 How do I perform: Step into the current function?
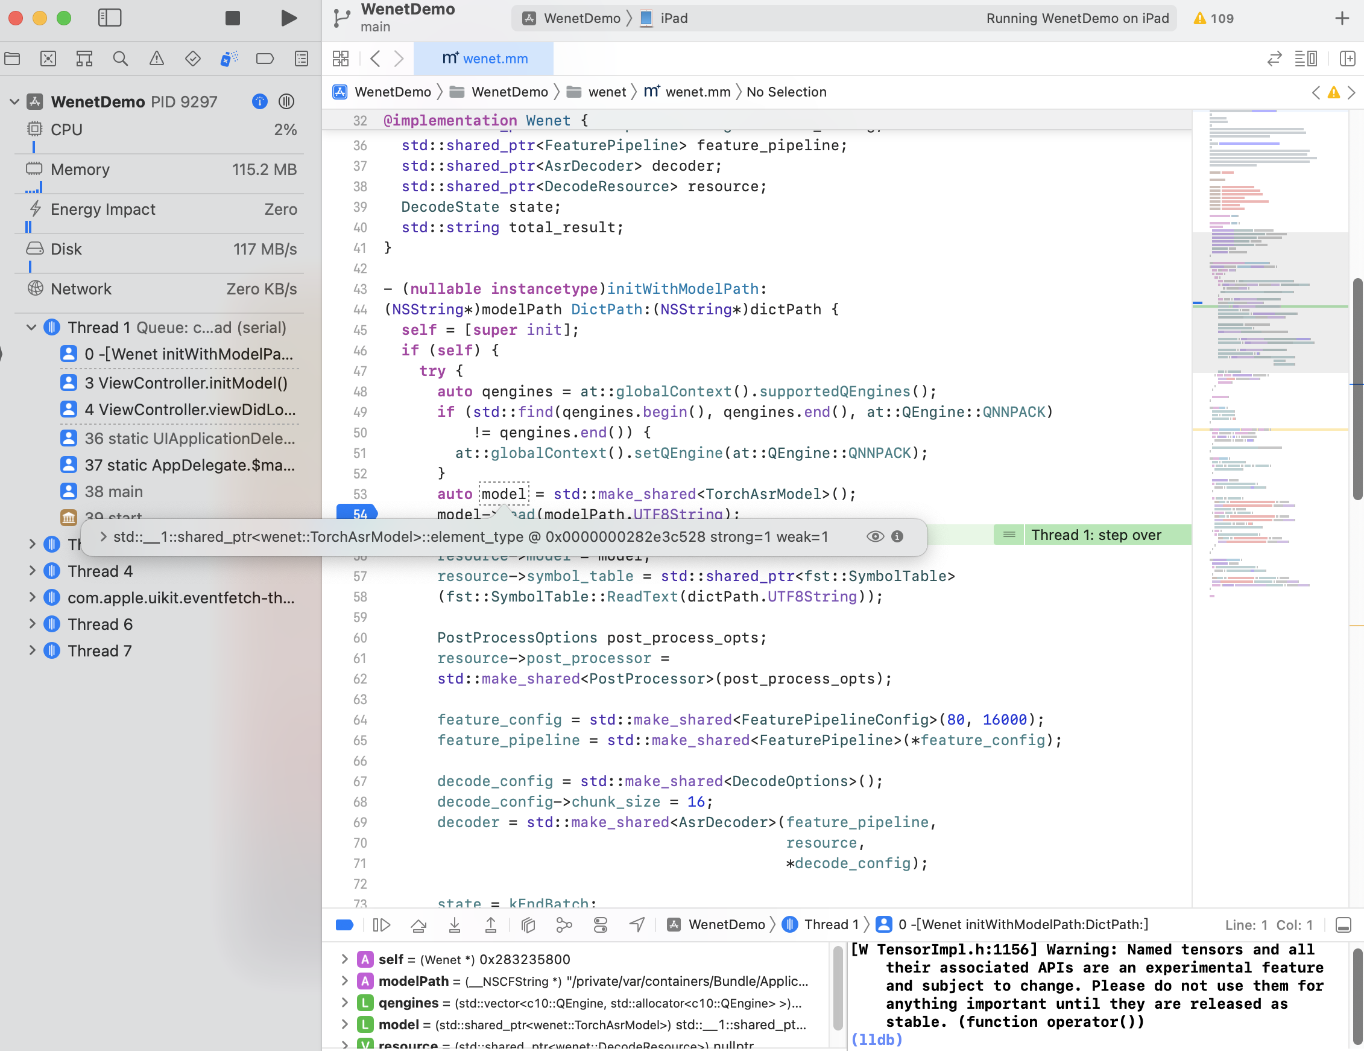(455, 924)
